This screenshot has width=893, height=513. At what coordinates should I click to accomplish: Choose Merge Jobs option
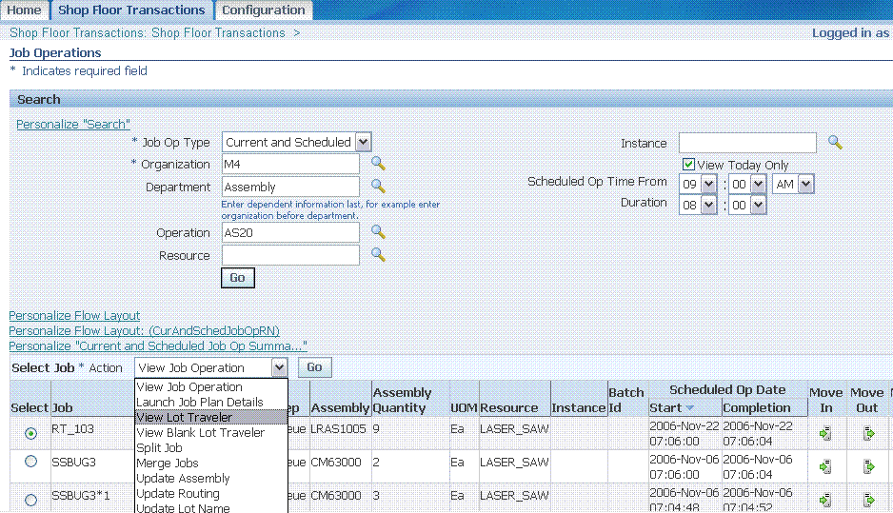(211, 464)
